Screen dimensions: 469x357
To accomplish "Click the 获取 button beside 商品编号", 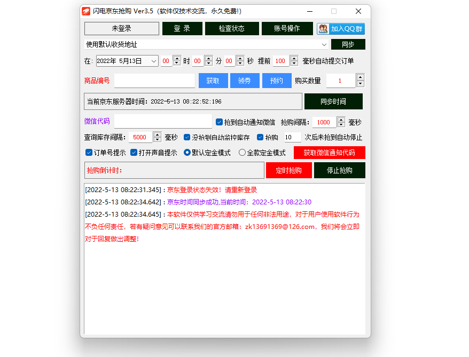I will coord(213,81).
